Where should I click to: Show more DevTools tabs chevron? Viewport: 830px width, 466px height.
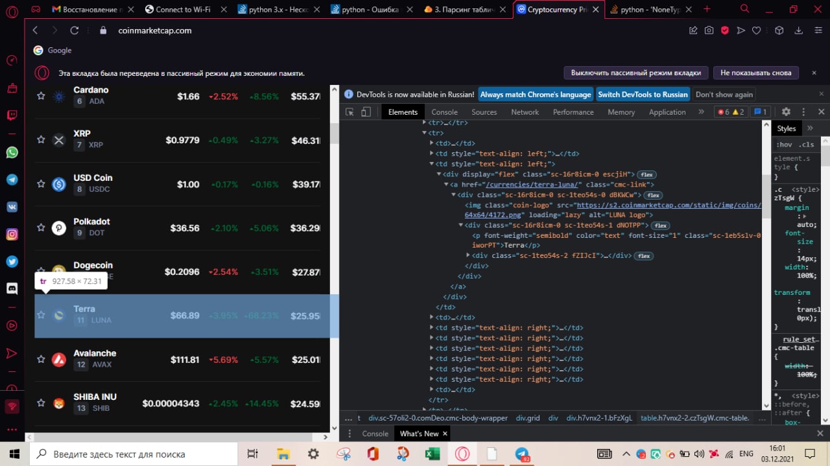(701, 112)
